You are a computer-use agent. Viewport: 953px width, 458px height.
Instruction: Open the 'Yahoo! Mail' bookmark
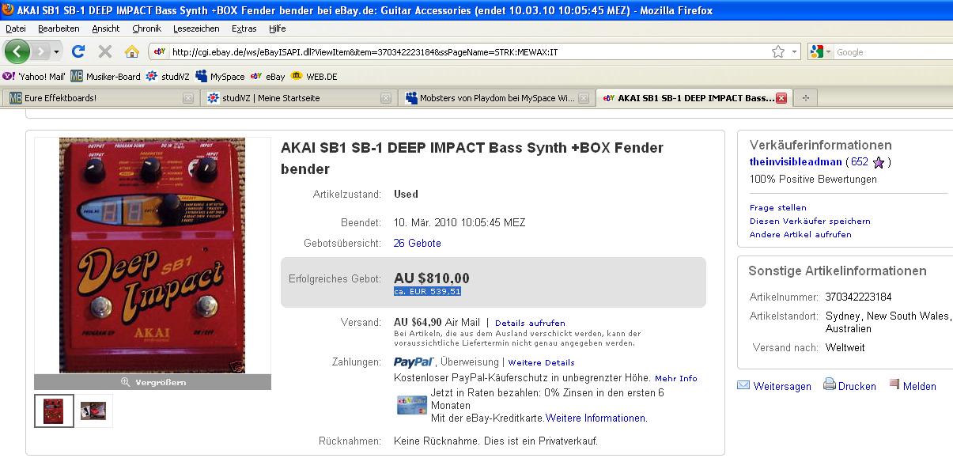click(34, 77)
